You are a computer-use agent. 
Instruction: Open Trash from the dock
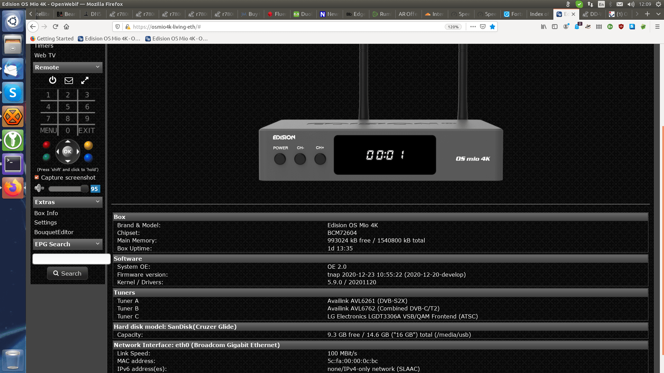(13, 360)
